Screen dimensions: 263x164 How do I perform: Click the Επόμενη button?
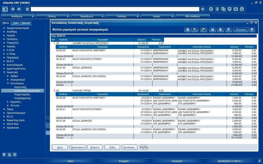(x=95, y=147)
